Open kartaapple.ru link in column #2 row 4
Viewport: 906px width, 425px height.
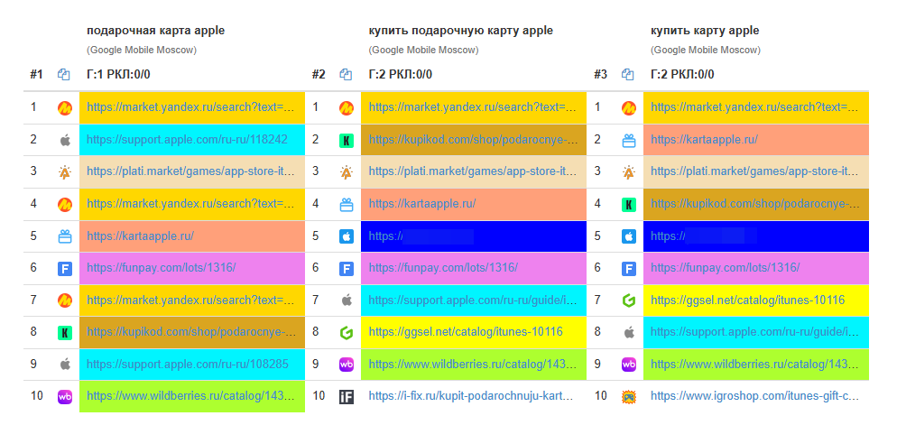click(421, 203)
